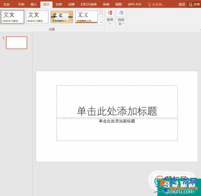Apply the second white theme thumbnail
The width and height of the screenshot is (201, 196).
tap(37, 17)
